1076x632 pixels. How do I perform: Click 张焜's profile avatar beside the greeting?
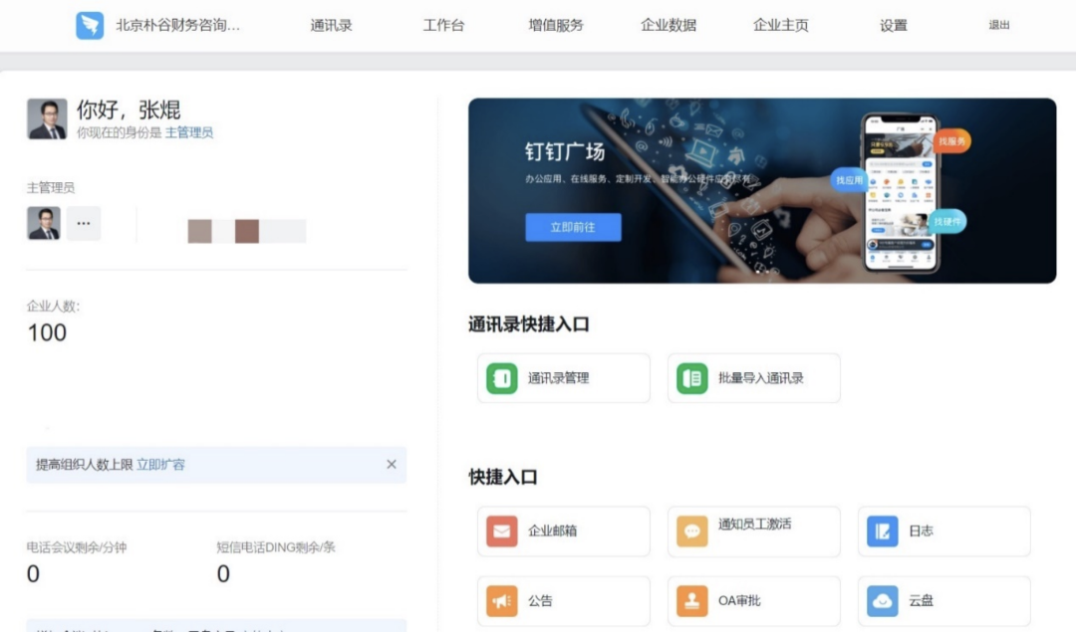47,119
